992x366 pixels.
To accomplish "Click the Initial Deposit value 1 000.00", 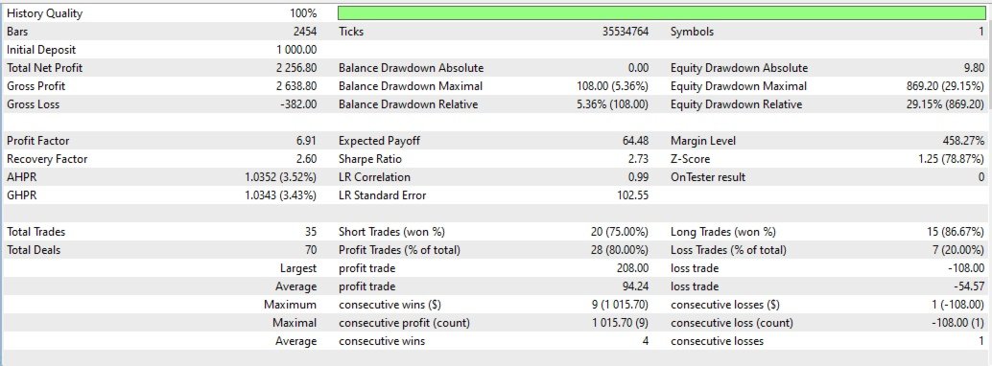I will coord(296,49).
